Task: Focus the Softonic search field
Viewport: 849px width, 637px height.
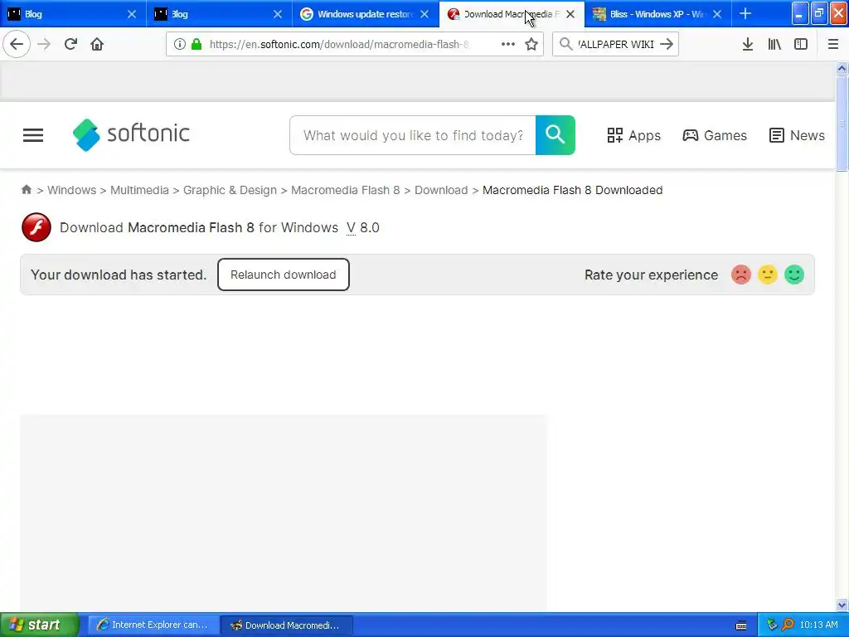Action: (413, 135)
